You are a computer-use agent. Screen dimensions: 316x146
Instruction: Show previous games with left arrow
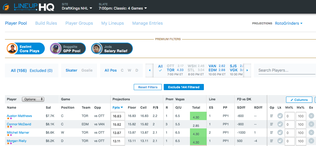pyautogui.click(x=150, y=70)
